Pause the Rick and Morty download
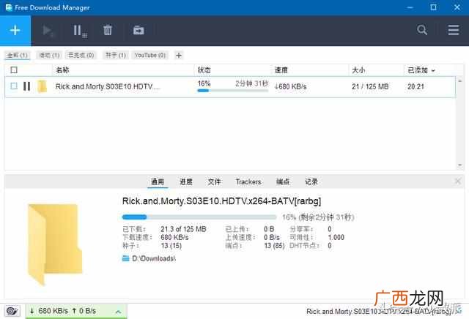The height and width of the screenshot is (319, 469). (x=26, y=86)
